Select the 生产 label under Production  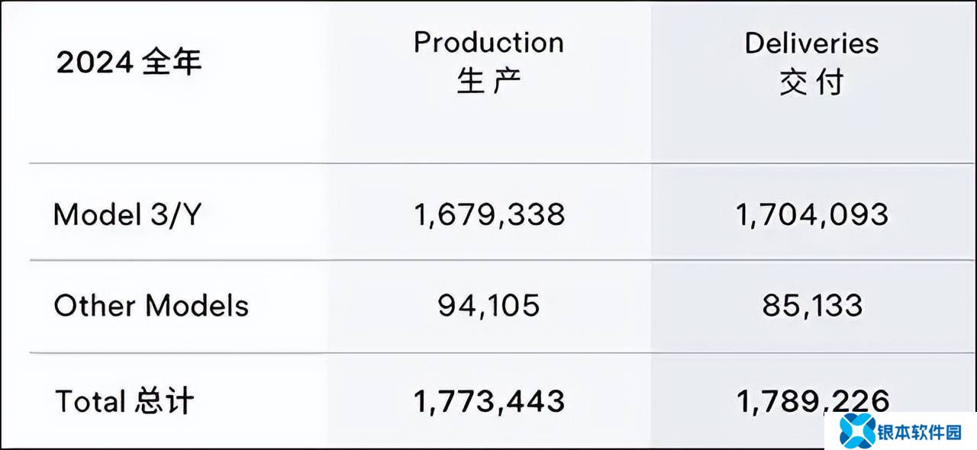click(x=488, y=82)
